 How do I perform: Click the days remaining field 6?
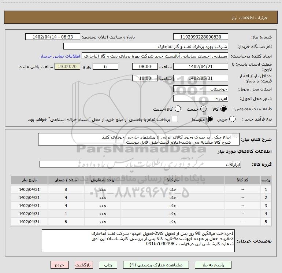[x=105, y=66]
